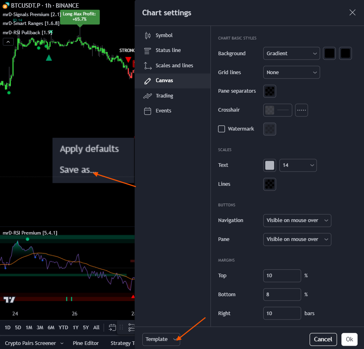The width and height of the screenshot is (364, 349).
Task: Select the 5D time range
Action: coord(18,327)
